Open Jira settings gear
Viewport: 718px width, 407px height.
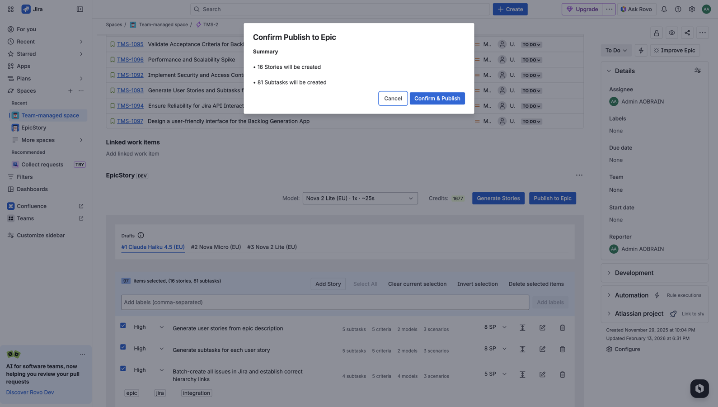[692, 9]
